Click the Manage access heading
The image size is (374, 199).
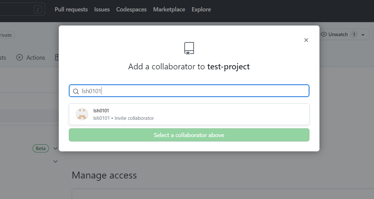[x=104, y=176]
